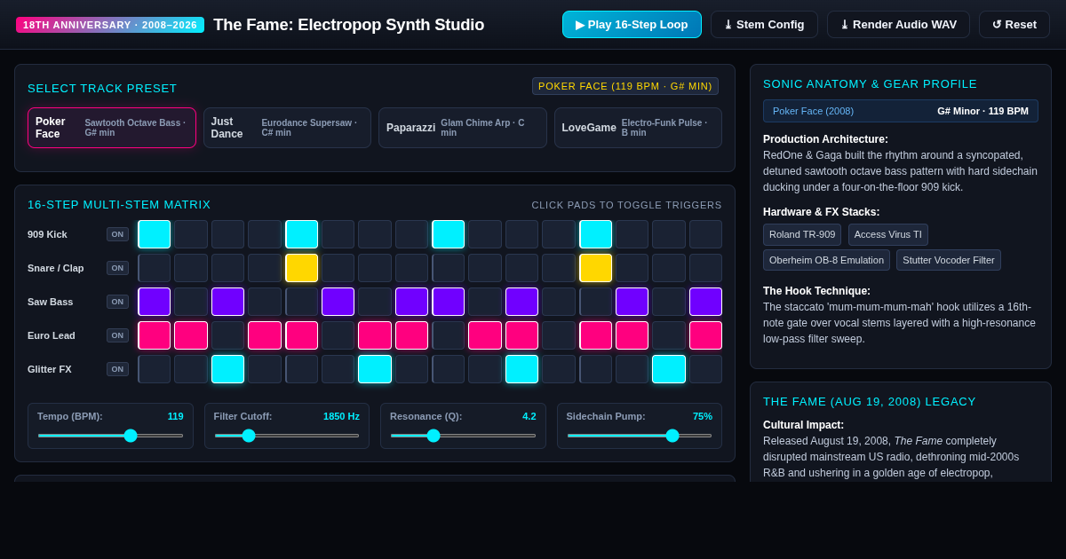This screenshot has width=1066, height=559.
Task: Reset the synth studio
Action: (1014, 24)
